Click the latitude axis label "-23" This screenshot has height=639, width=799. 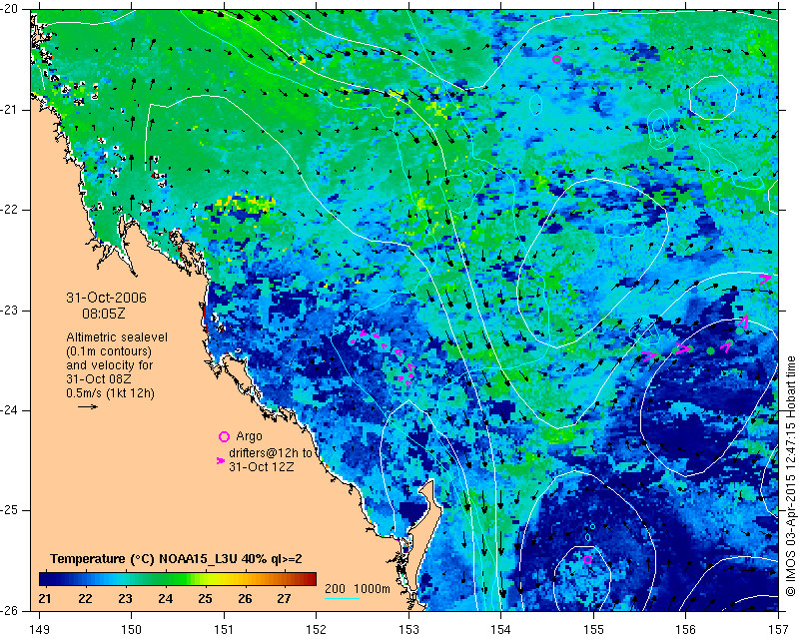tap(10, 311)
